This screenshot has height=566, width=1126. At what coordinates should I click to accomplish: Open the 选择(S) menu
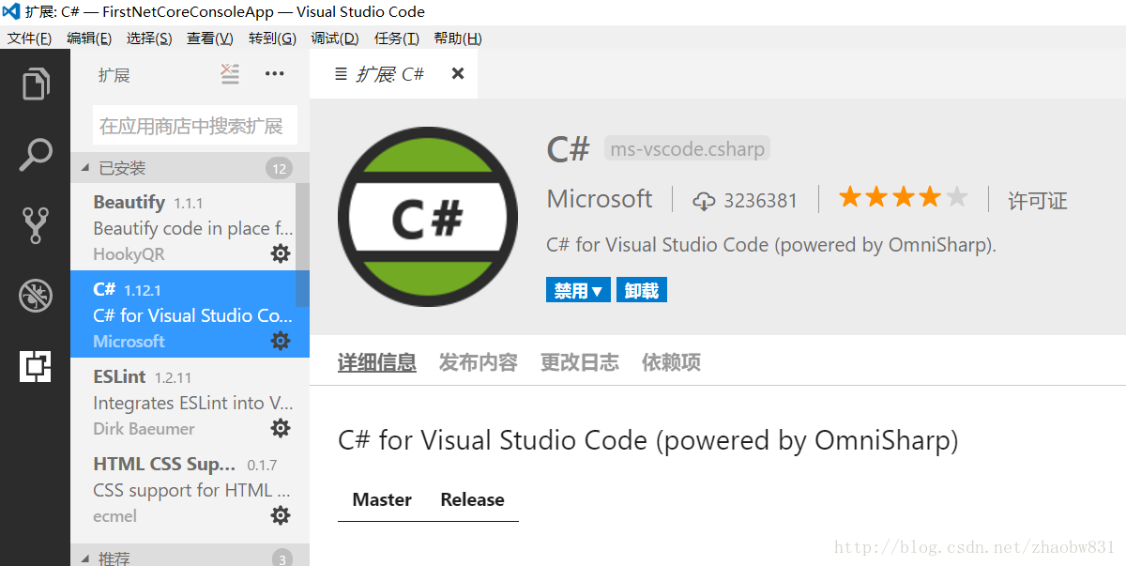pyautogui.click(x=149, y=38)
